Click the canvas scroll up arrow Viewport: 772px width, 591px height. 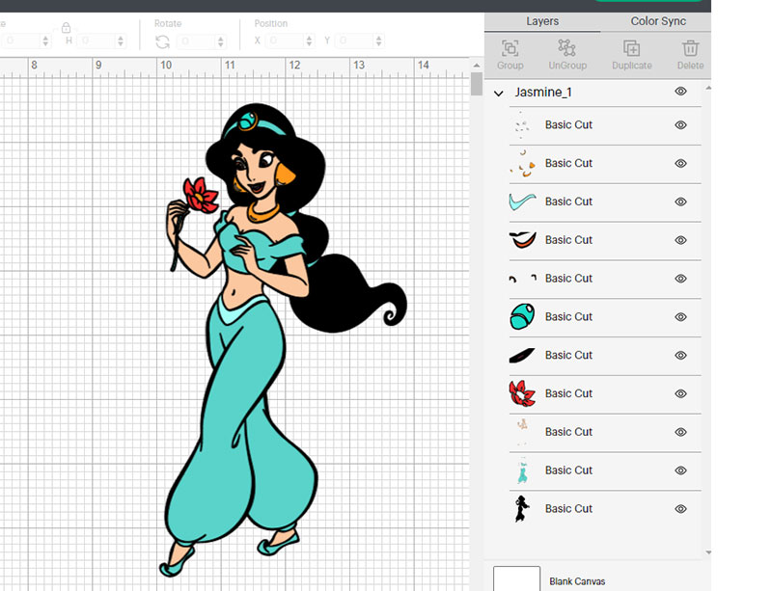pos(476,65)
